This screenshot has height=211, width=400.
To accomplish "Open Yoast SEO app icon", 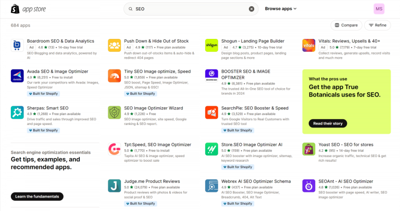I will click(309, 149).
